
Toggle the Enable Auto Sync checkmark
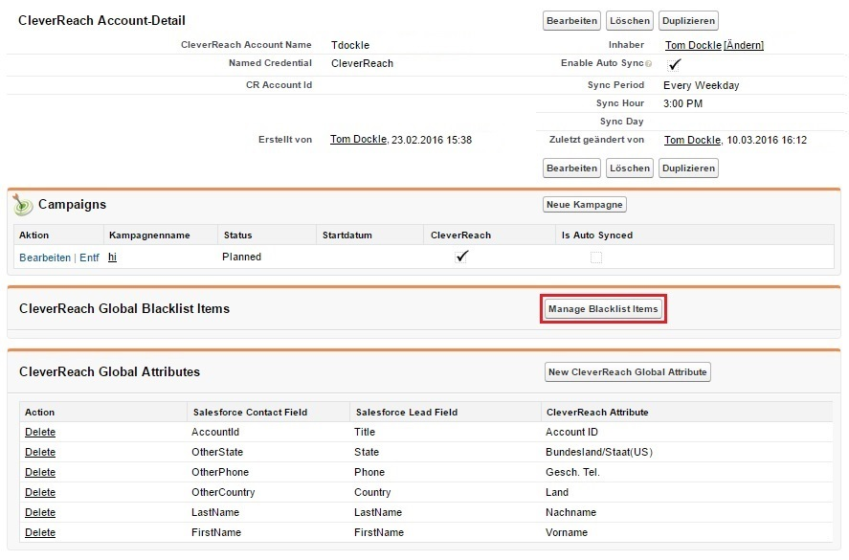[674, 64]
